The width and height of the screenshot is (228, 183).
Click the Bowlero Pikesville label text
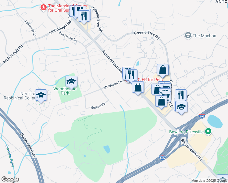[x=186, y=132]
